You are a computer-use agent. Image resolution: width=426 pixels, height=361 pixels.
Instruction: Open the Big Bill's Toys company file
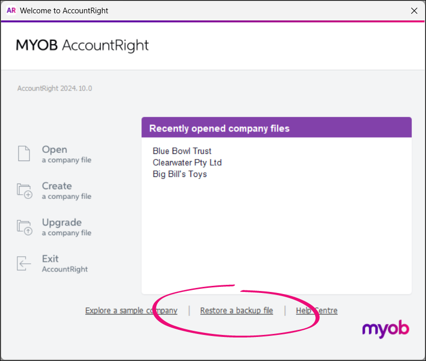coord(180,174)
